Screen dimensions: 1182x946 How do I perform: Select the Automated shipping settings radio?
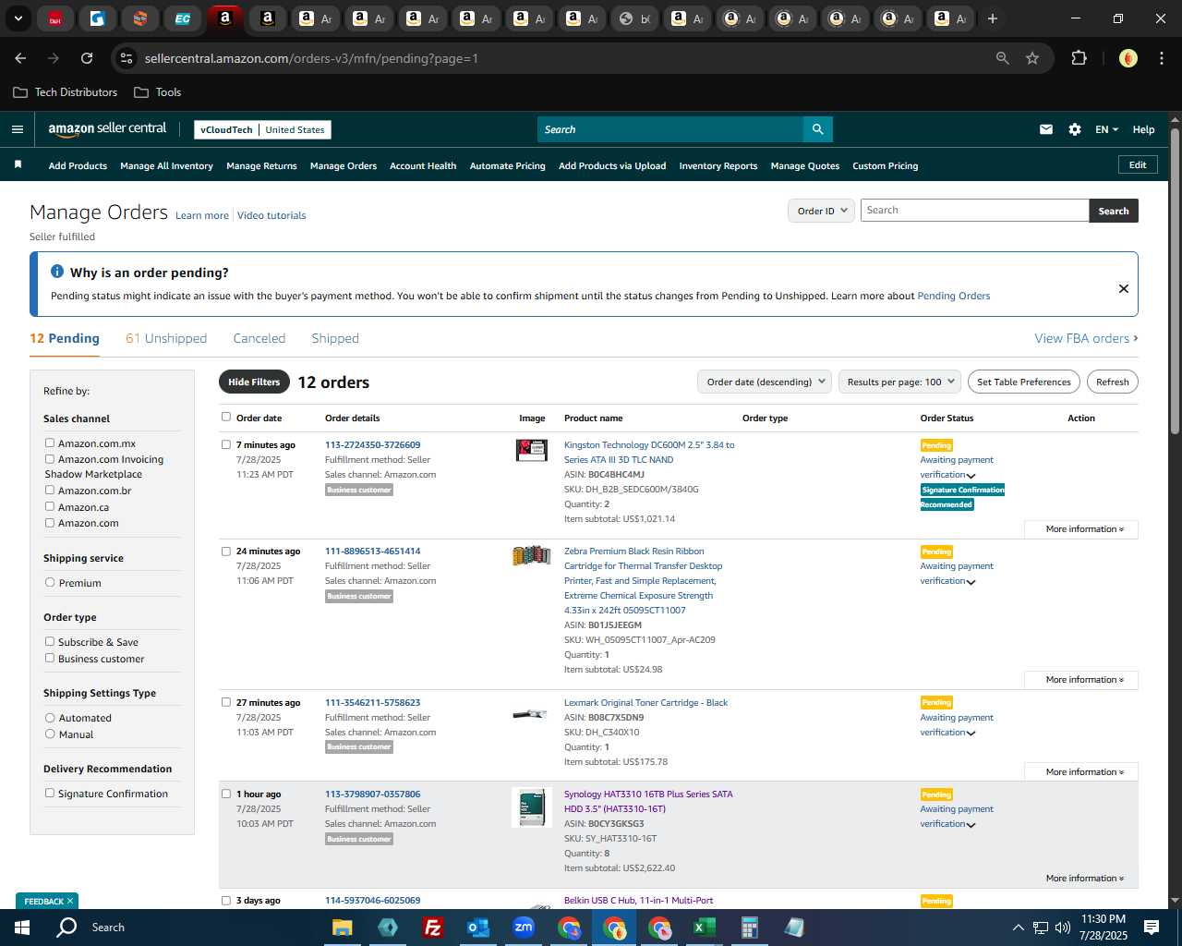50,717
